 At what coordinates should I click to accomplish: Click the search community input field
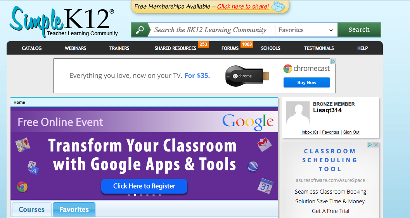coord(212,30)
